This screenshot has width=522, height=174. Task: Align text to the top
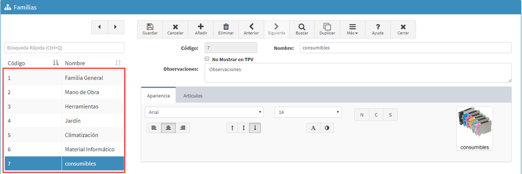click(232, 128)
